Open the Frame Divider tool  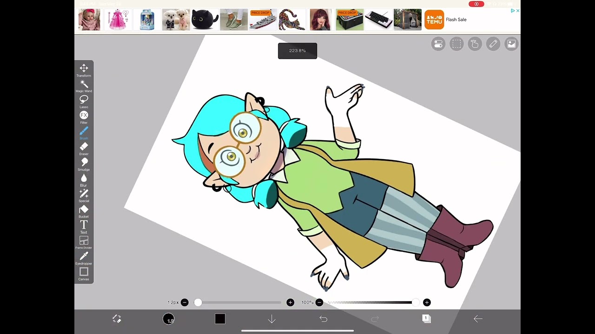point(84,243)
